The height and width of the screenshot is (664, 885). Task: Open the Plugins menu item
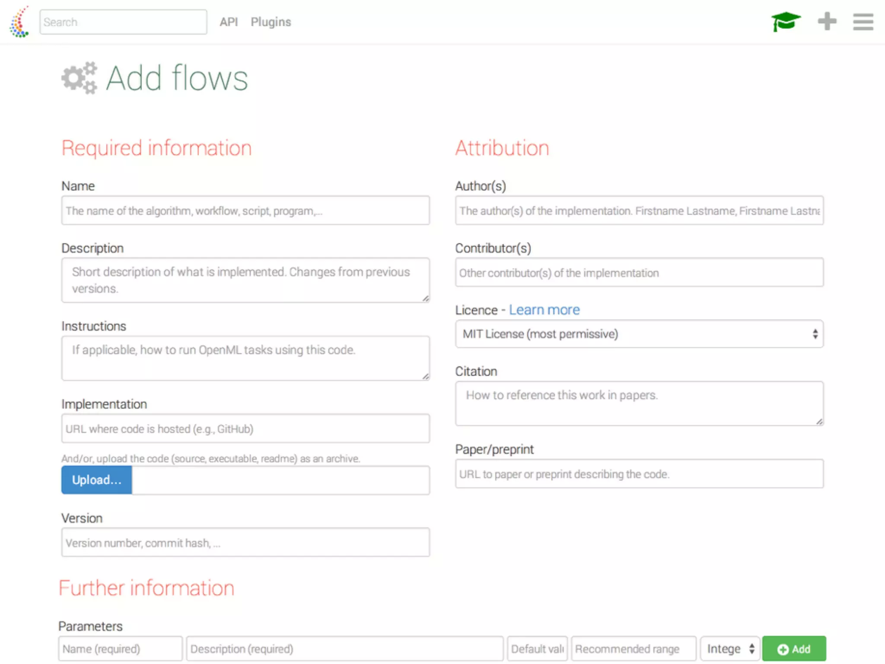coord(271,22)
